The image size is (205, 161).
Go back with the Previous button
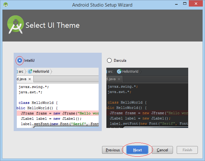113,150
